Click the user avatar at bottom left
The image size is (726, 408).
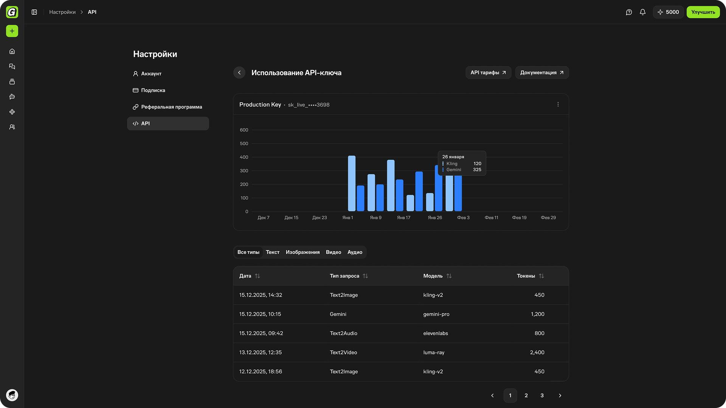(x=12, y=395)
